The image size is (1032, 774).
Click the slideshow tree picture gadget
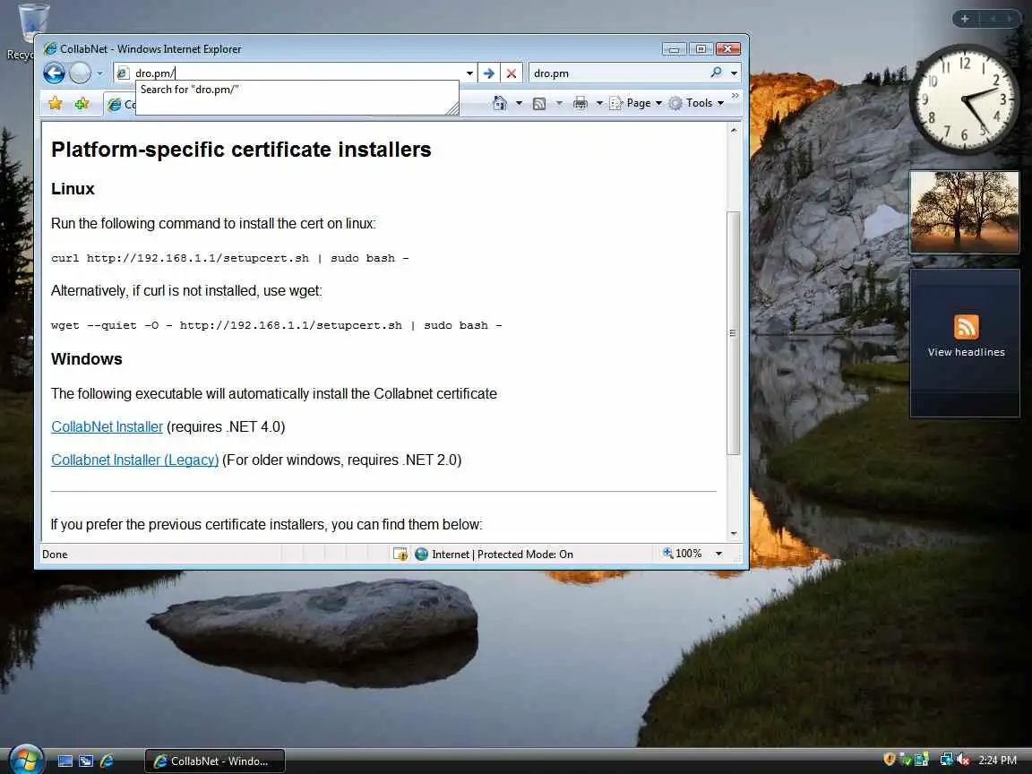click(964, 212)
